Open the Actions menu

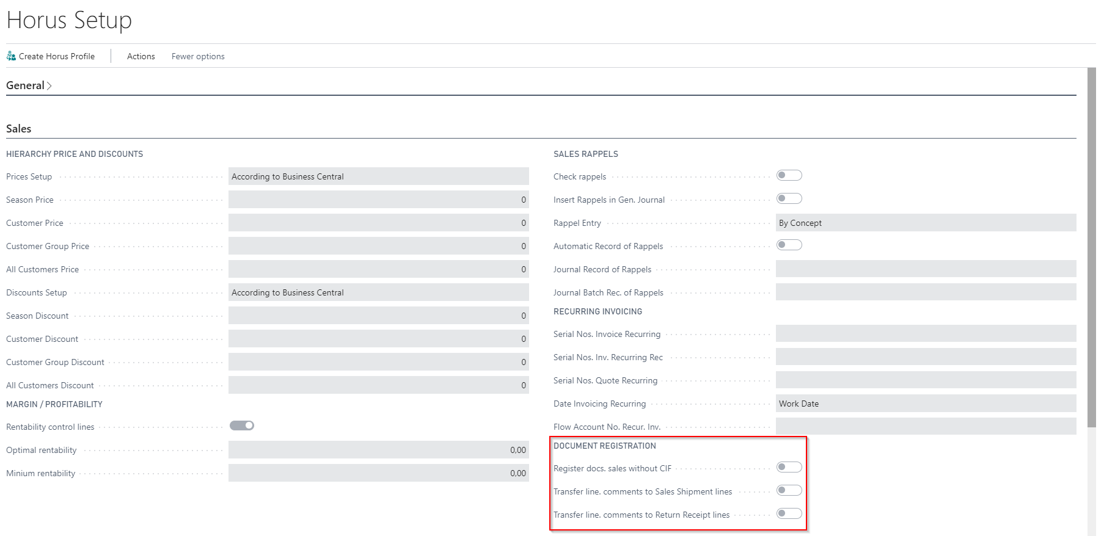141,56
